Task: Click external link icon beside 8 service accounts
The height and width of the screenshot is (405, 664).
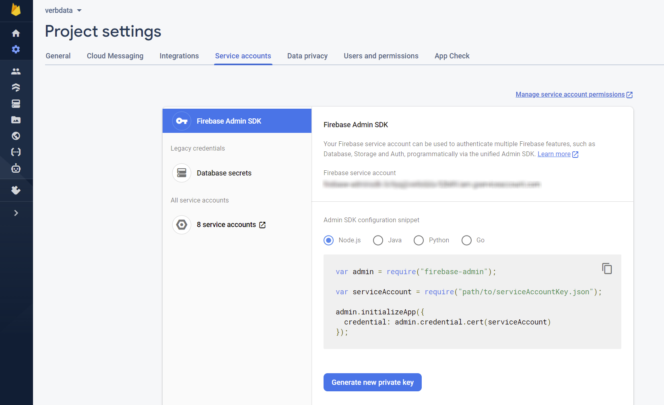Action: pos(262,225)
